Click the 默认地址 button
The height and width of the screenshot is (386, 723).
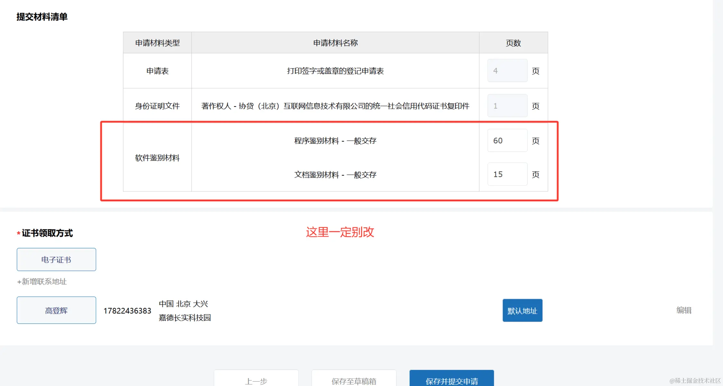(522, 311)
